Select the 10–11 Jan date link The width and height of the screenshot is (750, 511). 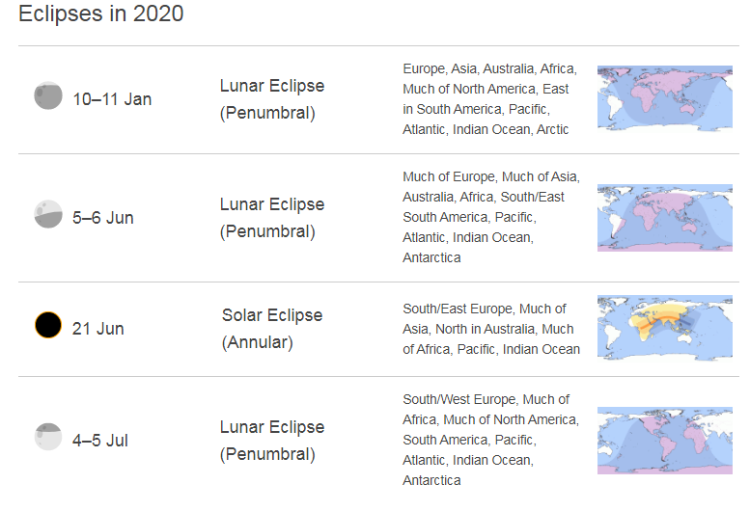112,99
